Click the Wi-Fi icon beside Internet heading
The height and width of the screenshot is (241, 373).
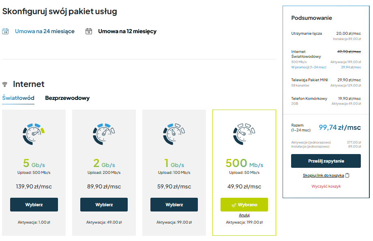coord(5,85)
